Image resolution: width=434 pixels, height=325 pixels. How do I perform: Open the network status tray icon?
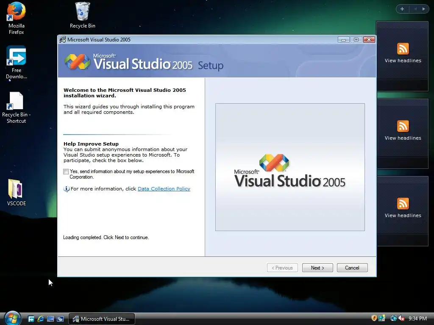point(393,318)
